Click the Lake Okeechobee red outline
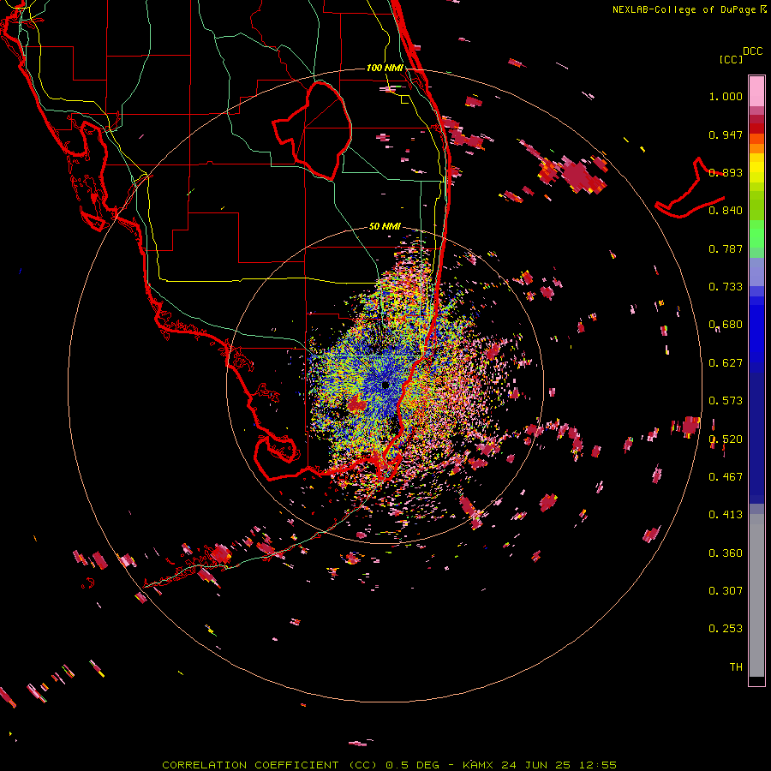The image size is (771, 771). click(312, 131)
